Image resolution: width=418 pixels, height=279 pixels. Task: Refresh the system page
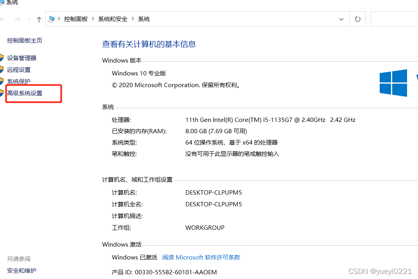click(x=357, y=19)
